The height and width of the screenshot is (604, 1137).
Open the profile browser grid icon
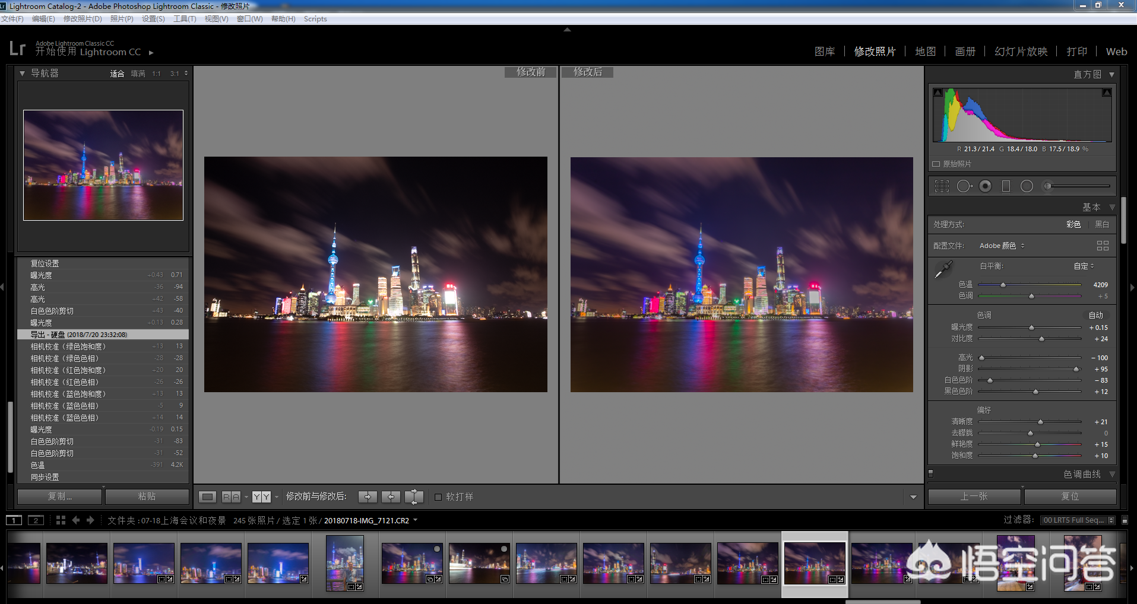(x=1103, y=246)
